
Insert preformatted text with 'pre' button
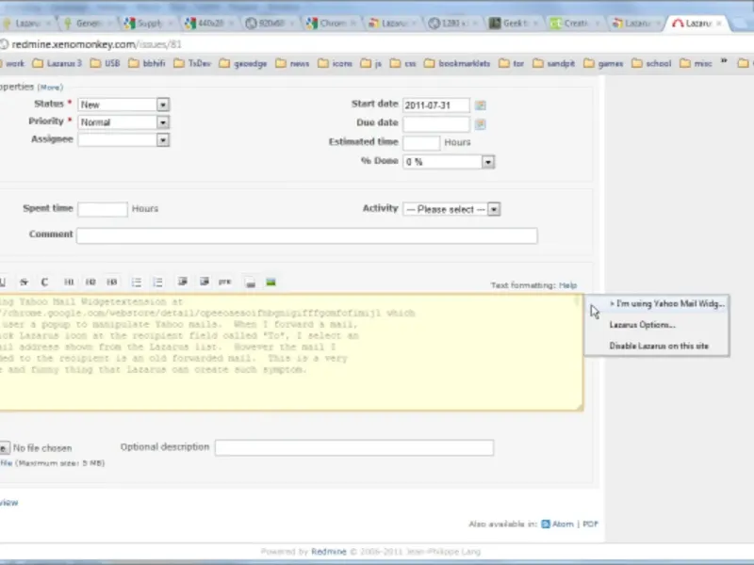coord(224,282)
